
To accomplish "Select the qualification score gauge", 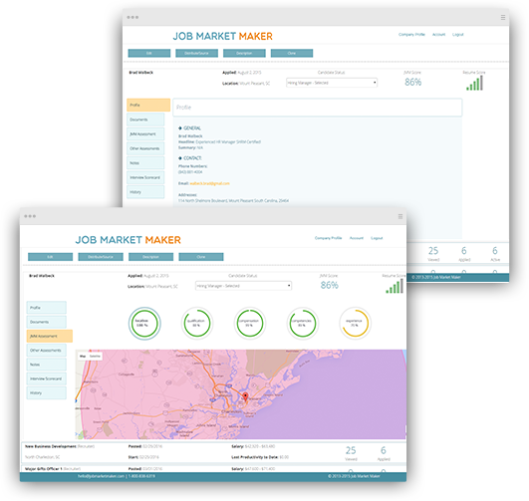I will coord(197,323).
